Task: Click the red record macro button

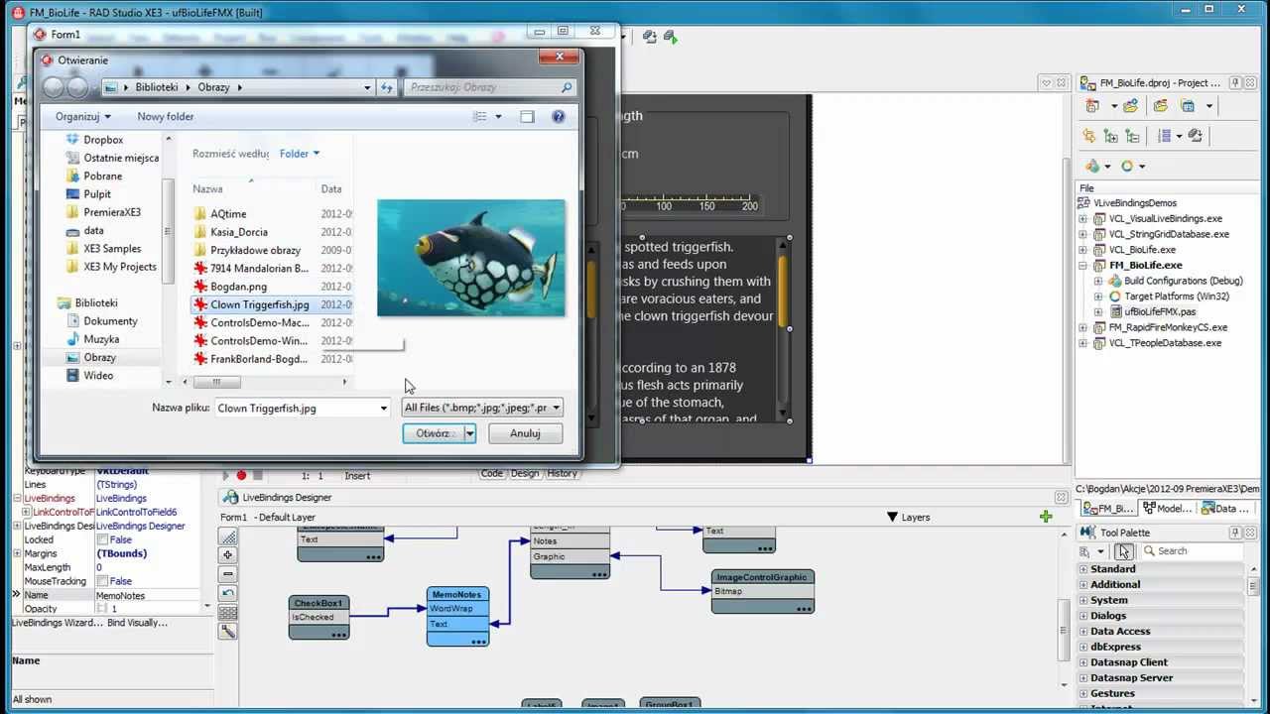Action: pos(241,475)
